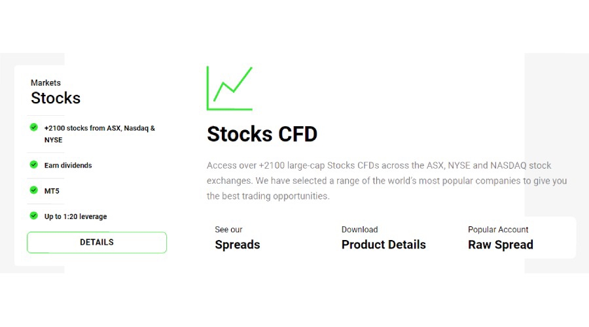The width and height of the screenshot is (589, 327).
Task: Click the 'Download' label above Product Details
Action: point(359,230)
